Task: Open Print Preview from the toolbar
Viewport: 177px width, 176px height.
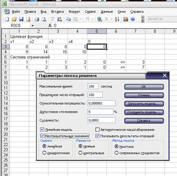Action: coord(44,19)
